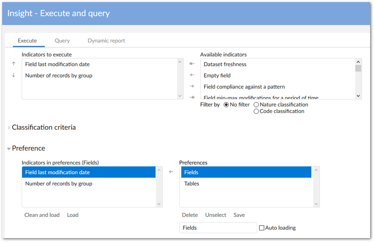This screenshot has height=242, width=374.
Task: Click the left arrow beside Preferences list
Action: 171,172
